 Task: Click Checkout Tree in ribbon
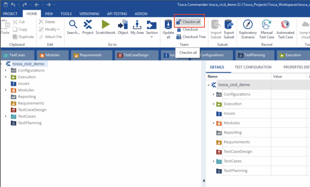[191, 37]
